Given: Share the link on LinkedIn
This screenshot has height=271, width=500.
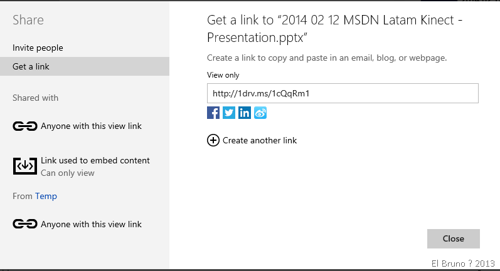Looking at the screenshot, I should [245, 113].
